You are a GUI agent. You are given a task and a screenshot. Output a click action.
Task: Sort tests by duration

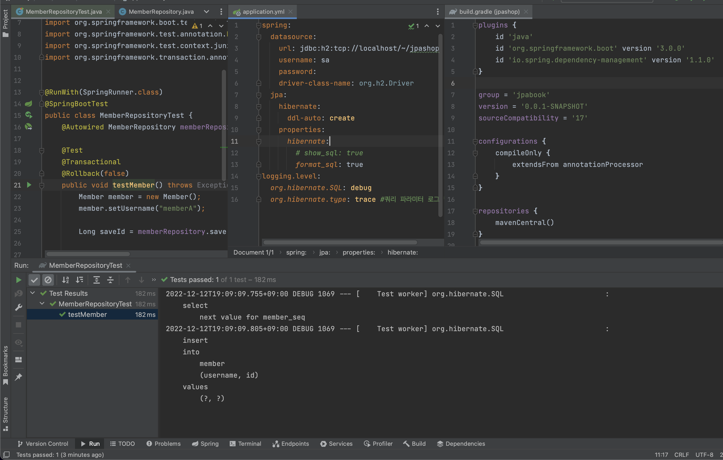point(79,280)
